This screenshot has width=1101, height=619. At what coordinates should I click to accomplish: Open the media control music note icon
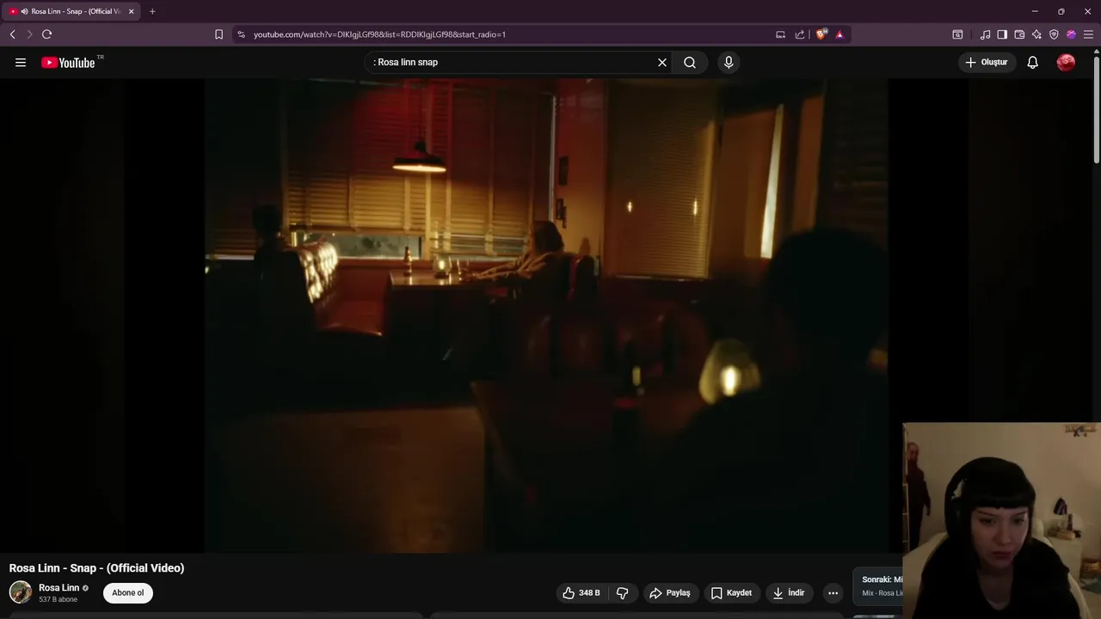coord(985,34)
